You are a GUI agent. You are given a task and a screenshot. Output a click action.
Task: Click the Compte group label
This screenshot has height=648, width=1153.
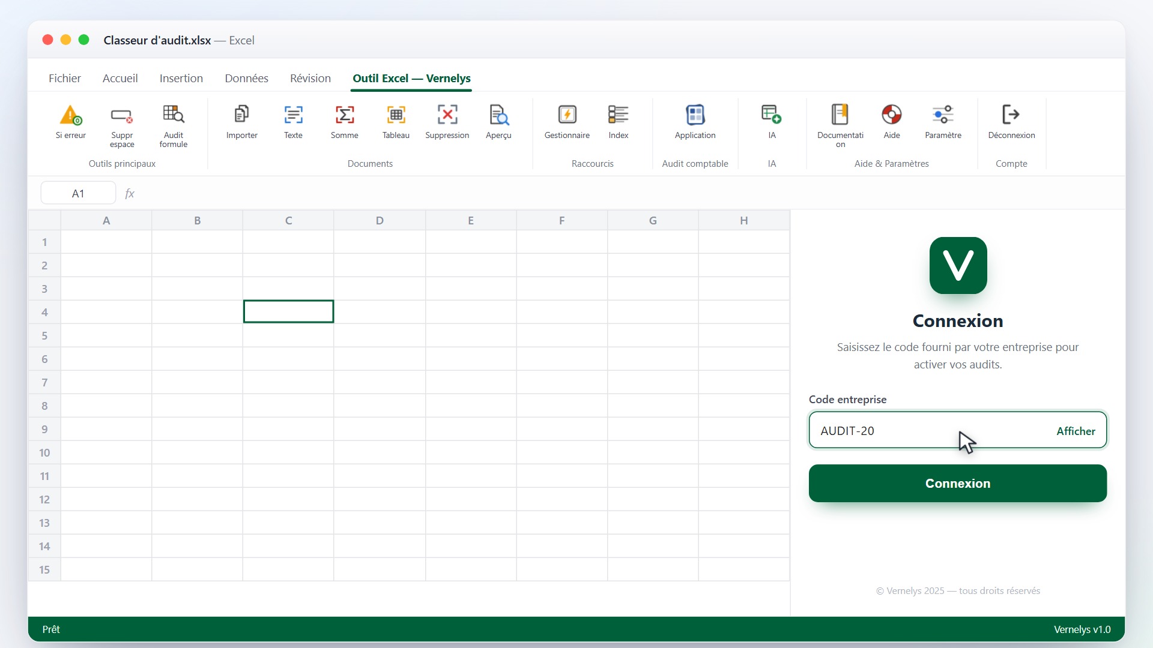click(1011, 163)
